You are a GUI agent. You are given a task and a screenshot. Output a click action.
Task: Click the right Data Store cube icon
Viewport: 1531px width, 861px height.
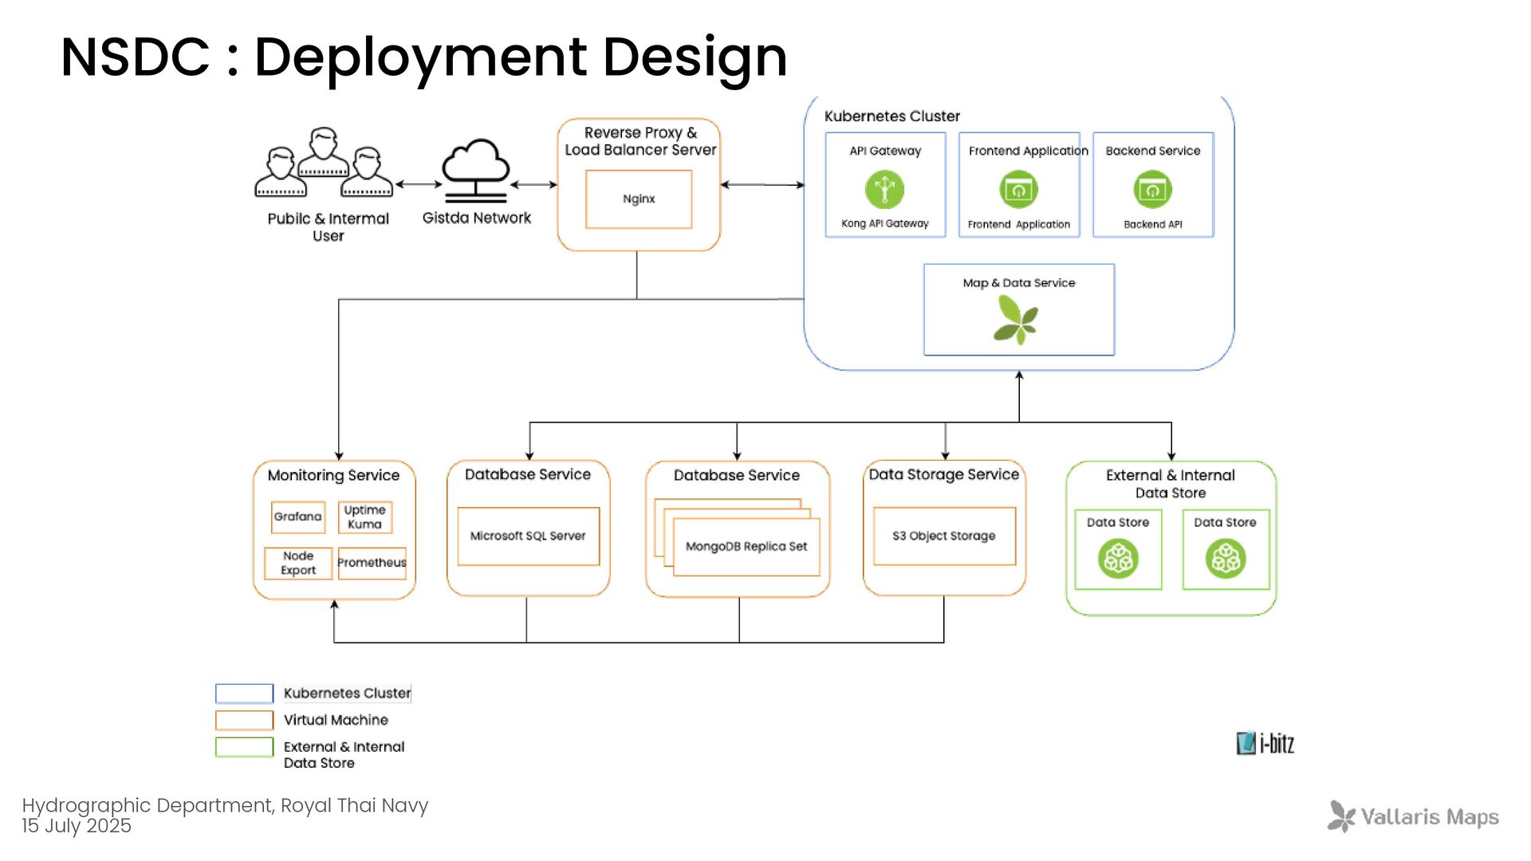pos(1226,559)
